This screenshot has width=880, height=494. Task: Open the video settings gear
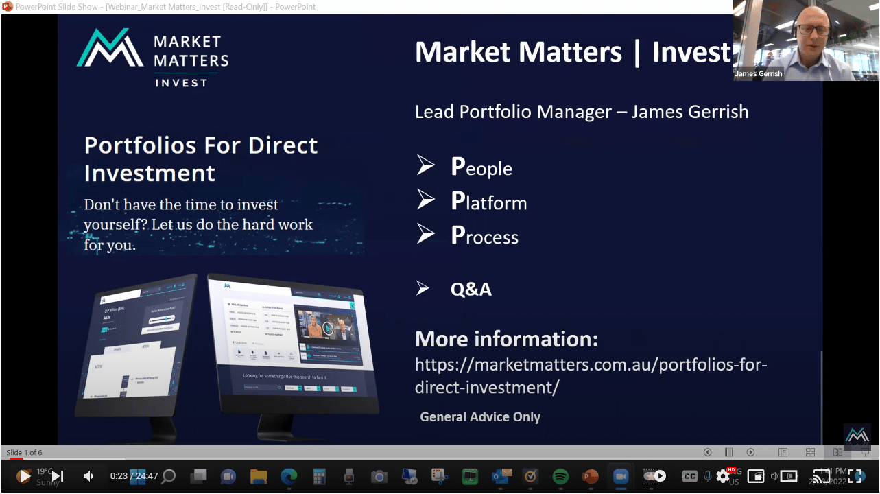click(x=723, y=476)
